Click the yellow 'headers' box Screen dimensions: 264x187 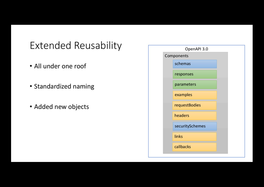tap(194, 116)
